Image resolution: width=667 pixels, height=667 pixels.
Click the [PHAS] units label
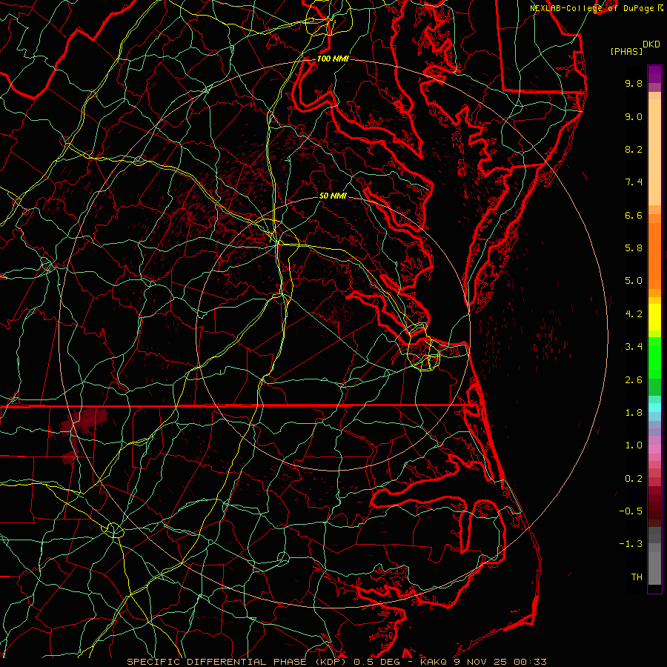click(x=626, y=51)
